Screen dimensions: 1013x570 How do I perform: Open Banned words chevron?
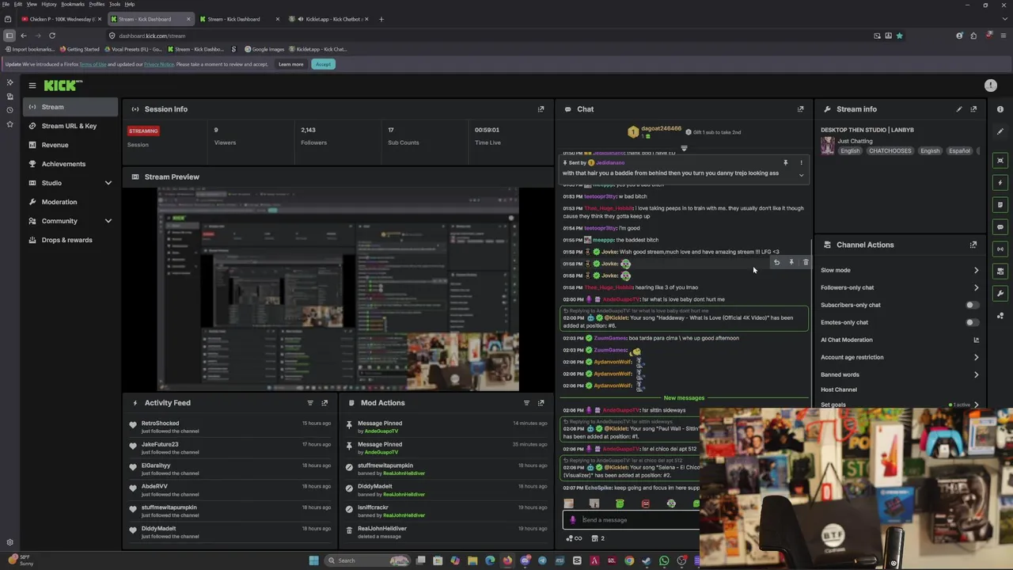click(976, 374)
